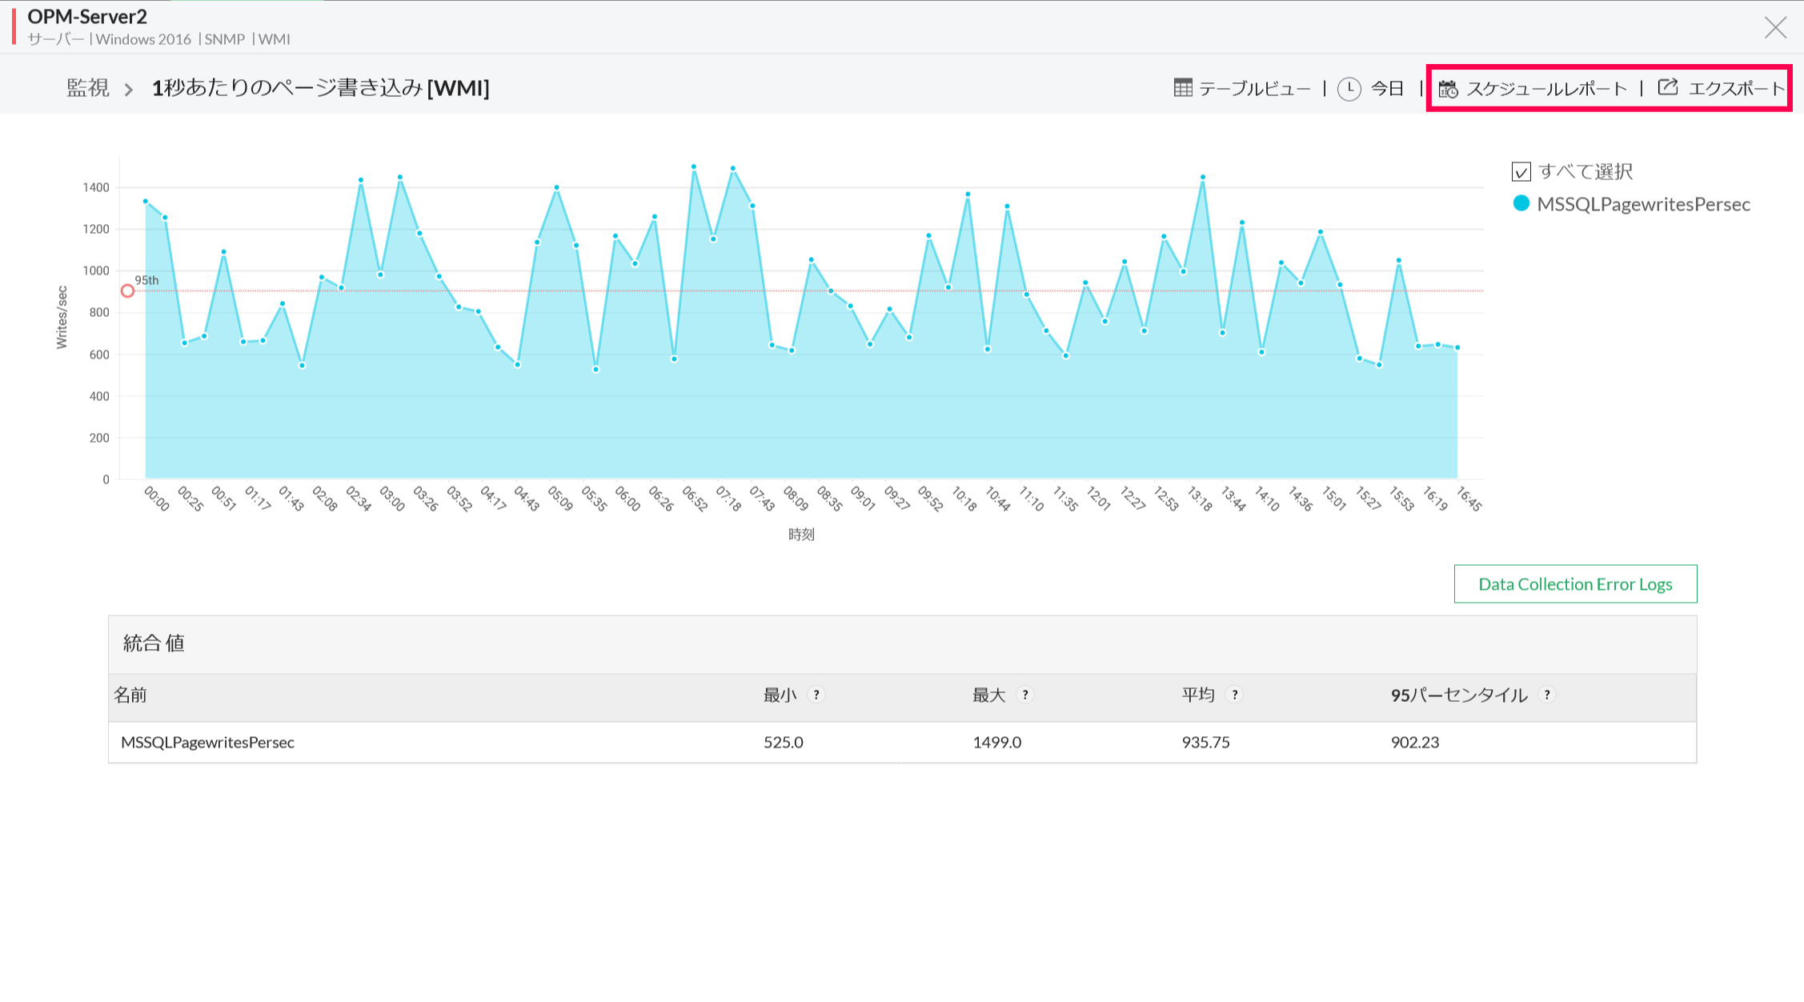Click the table view grid icon
1804x1002 pixels.
(1182, 88)
